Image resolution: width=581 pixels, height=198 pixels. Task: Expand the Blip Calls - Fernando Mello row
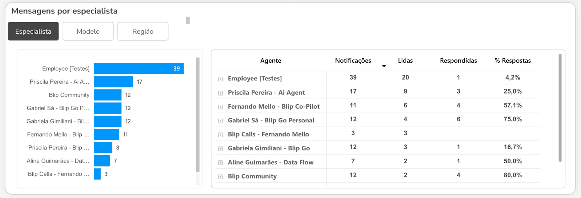220,135
